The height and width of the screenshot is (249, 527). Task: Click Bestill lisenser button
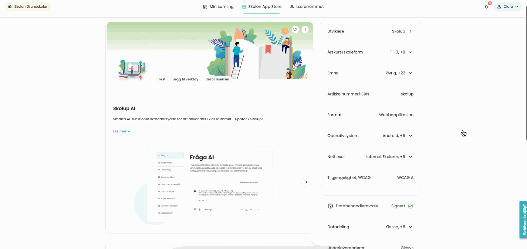coord(217,79)
